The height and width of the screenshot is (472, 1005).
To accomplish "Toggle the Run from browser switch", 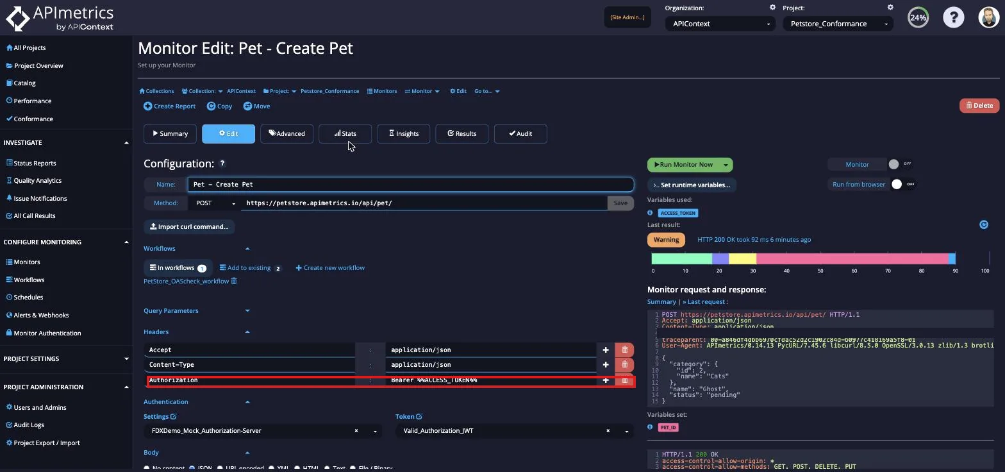I will coord(902,184).
